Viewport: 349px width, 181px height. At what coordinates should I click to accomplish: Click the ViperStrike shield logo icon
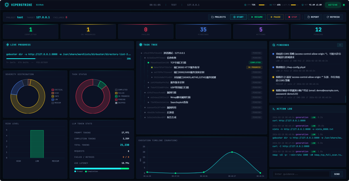[x=7, y=5]
